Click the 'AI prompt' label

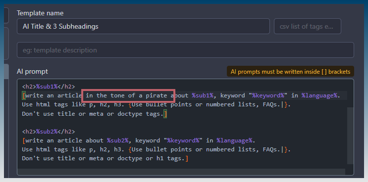(32, 71)
